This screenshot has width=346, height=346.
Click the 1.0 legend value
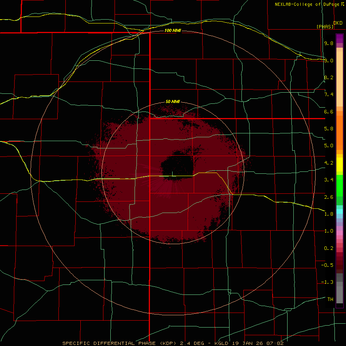(x=329, y=231)
